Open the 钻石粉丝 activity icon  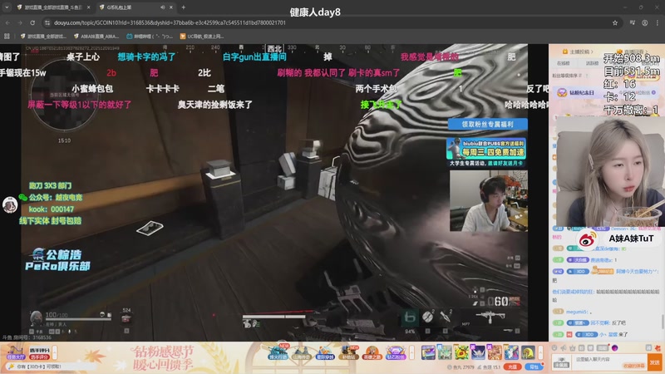tap(396, 352)
